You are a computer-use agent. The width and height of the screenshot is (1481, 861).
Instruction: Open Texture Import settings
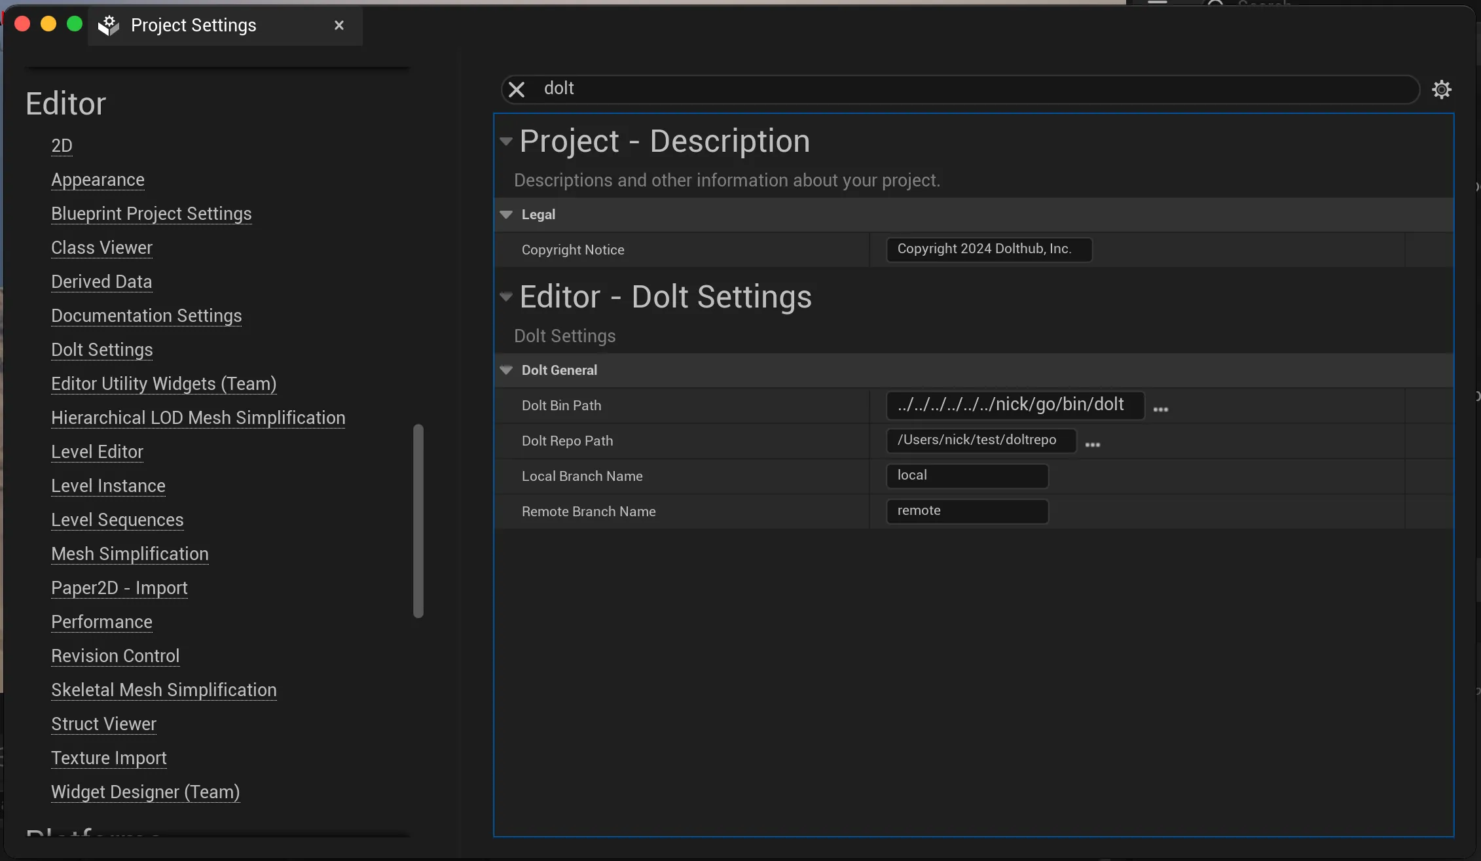(109, 758)
